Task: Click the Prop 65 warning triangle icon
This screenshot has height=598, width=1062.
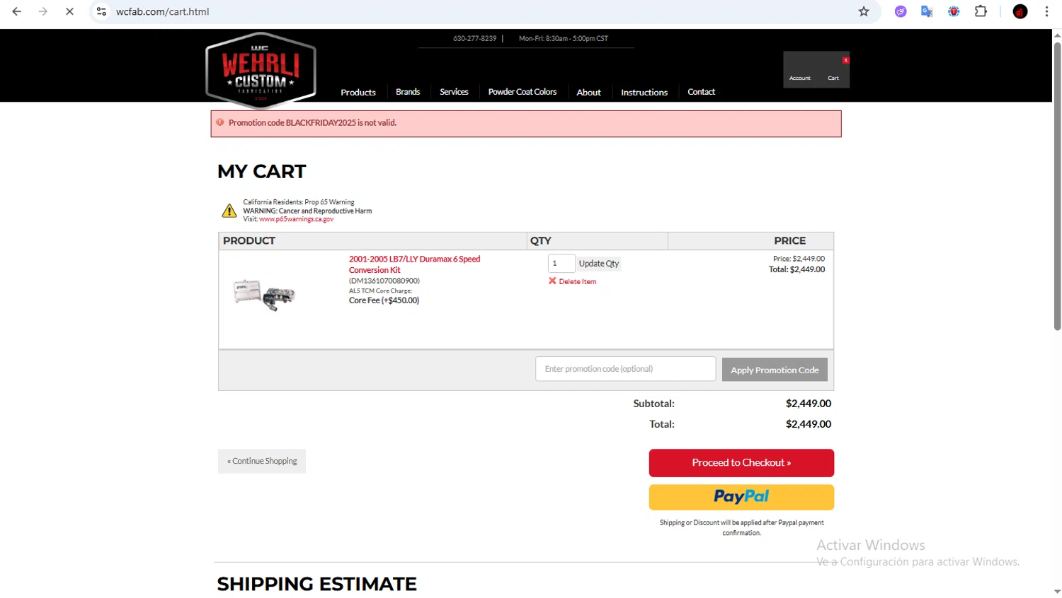Action: 229,211
